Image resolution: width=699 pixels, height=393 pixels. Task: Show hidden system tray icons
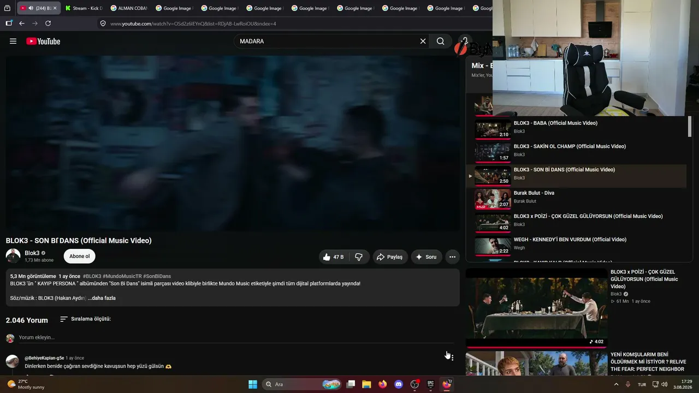[x=617, y=384]
